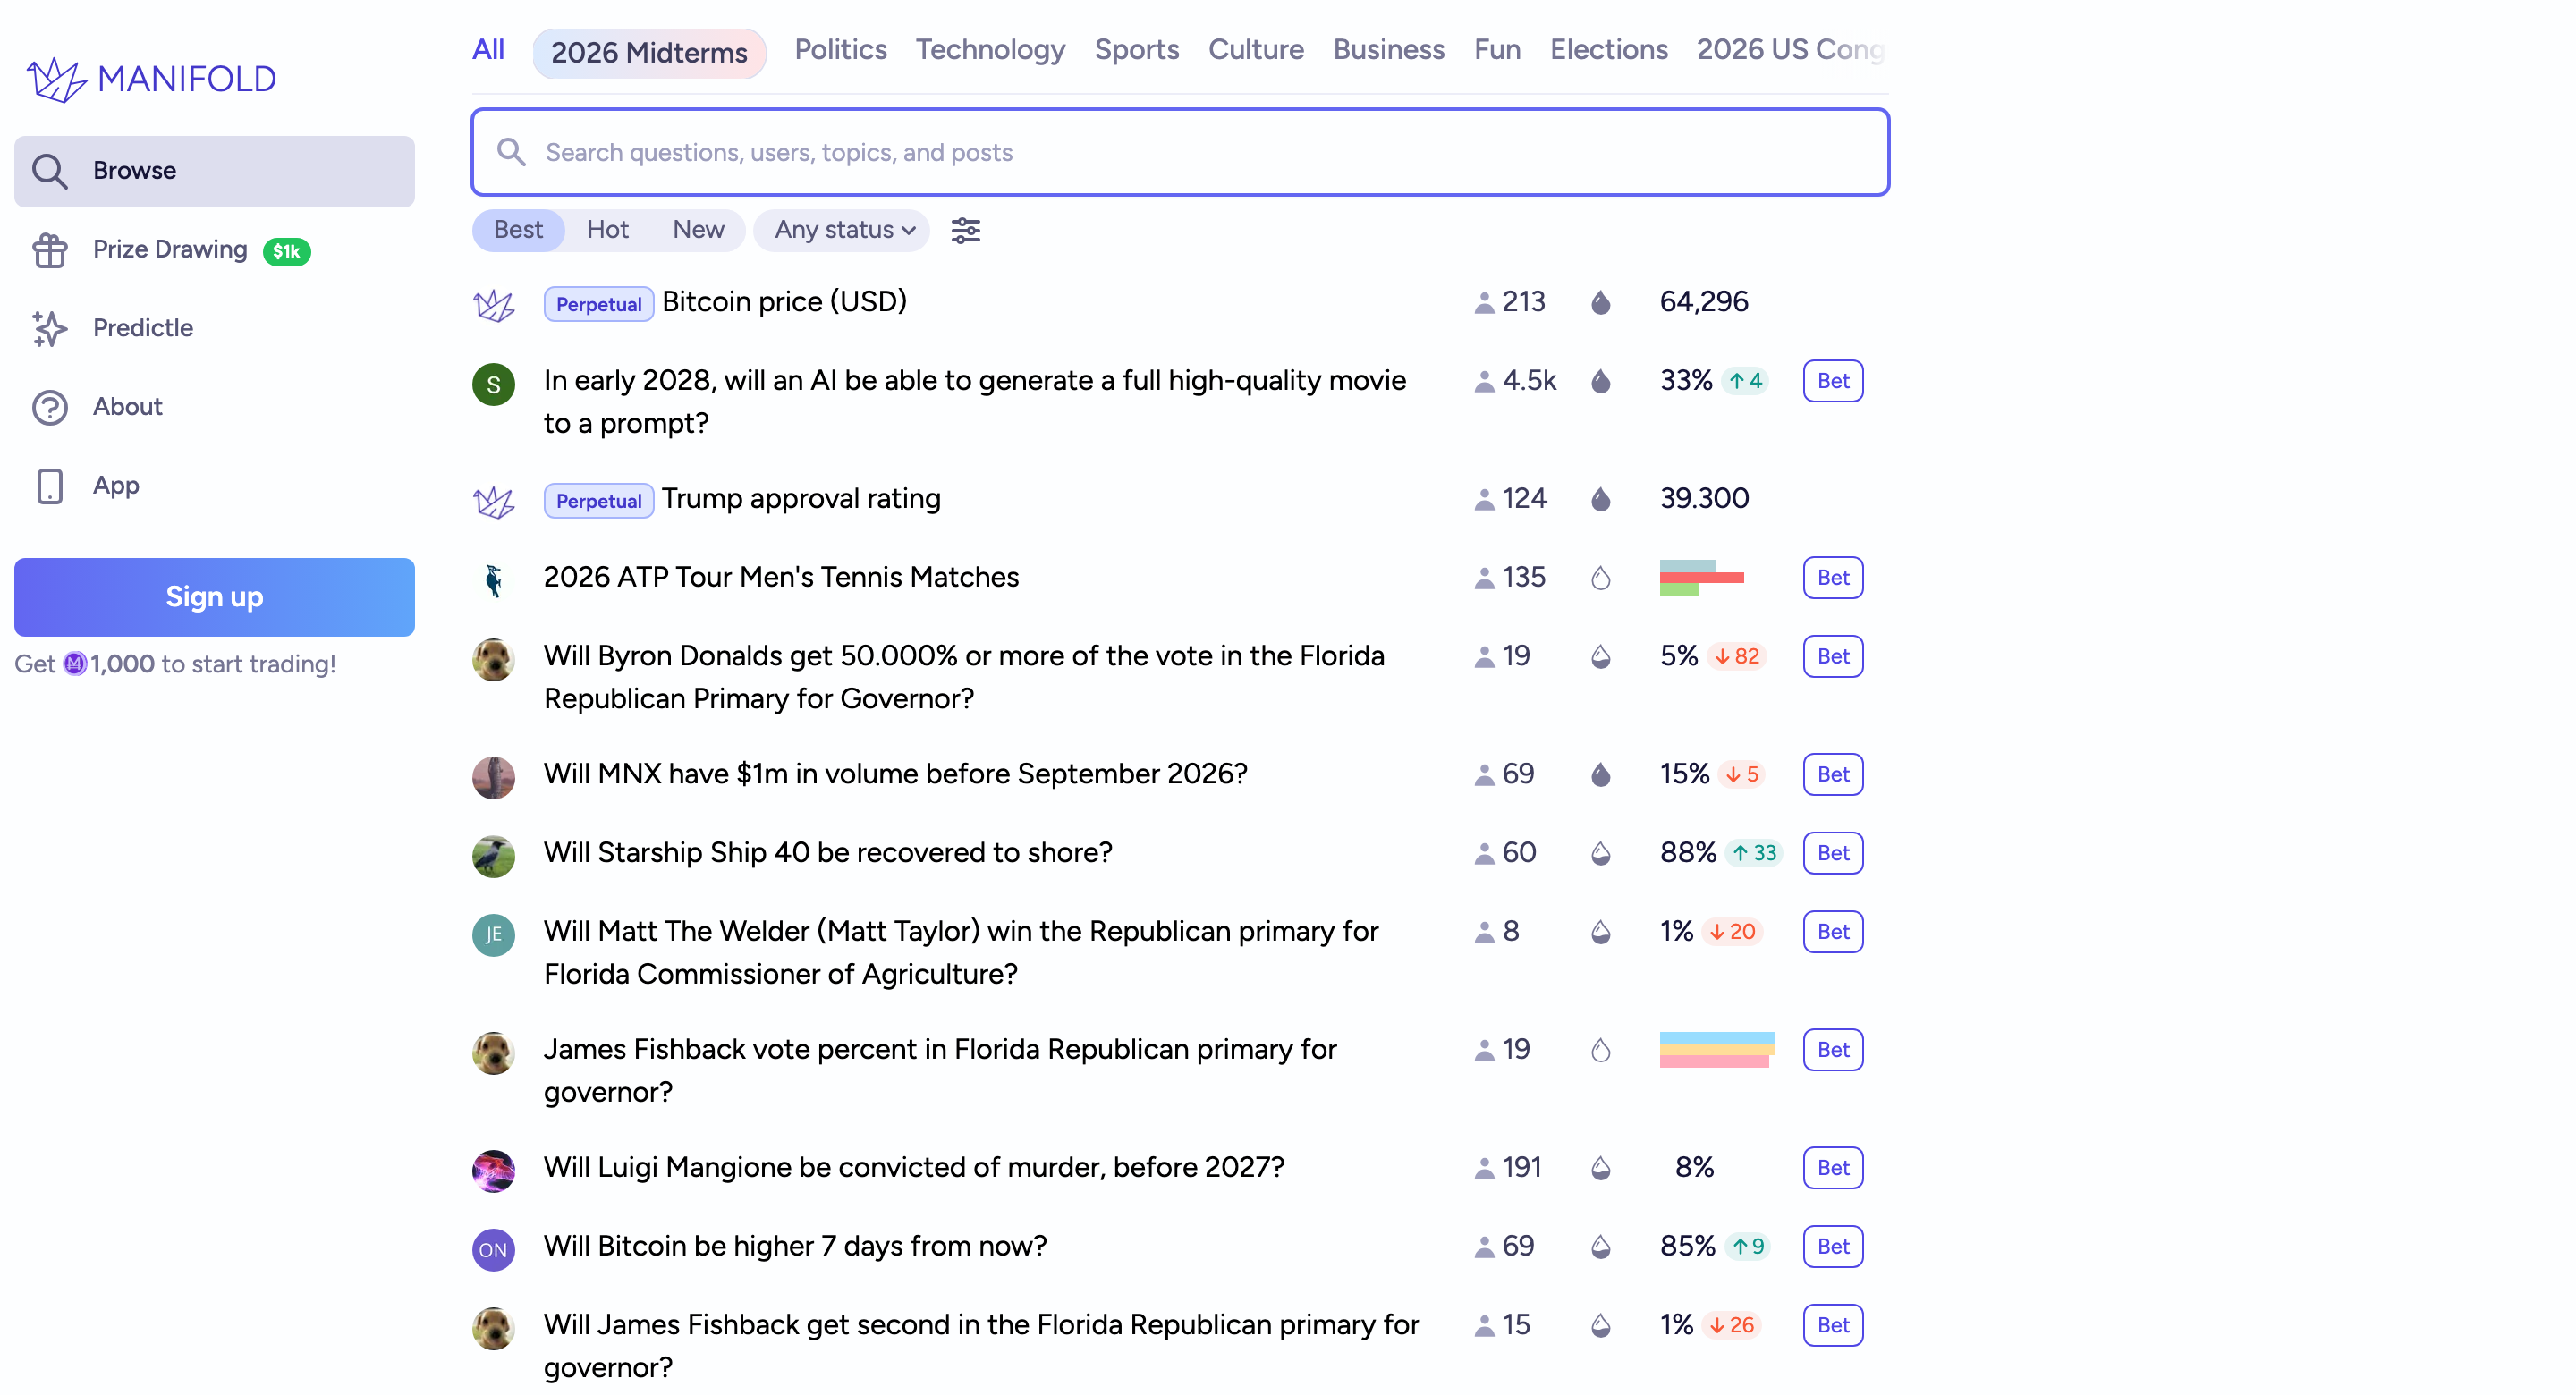The height and width of the screenshot is (1395, 2576).
Task: Click the green S avatar on AI movie question
Action: 493,384
